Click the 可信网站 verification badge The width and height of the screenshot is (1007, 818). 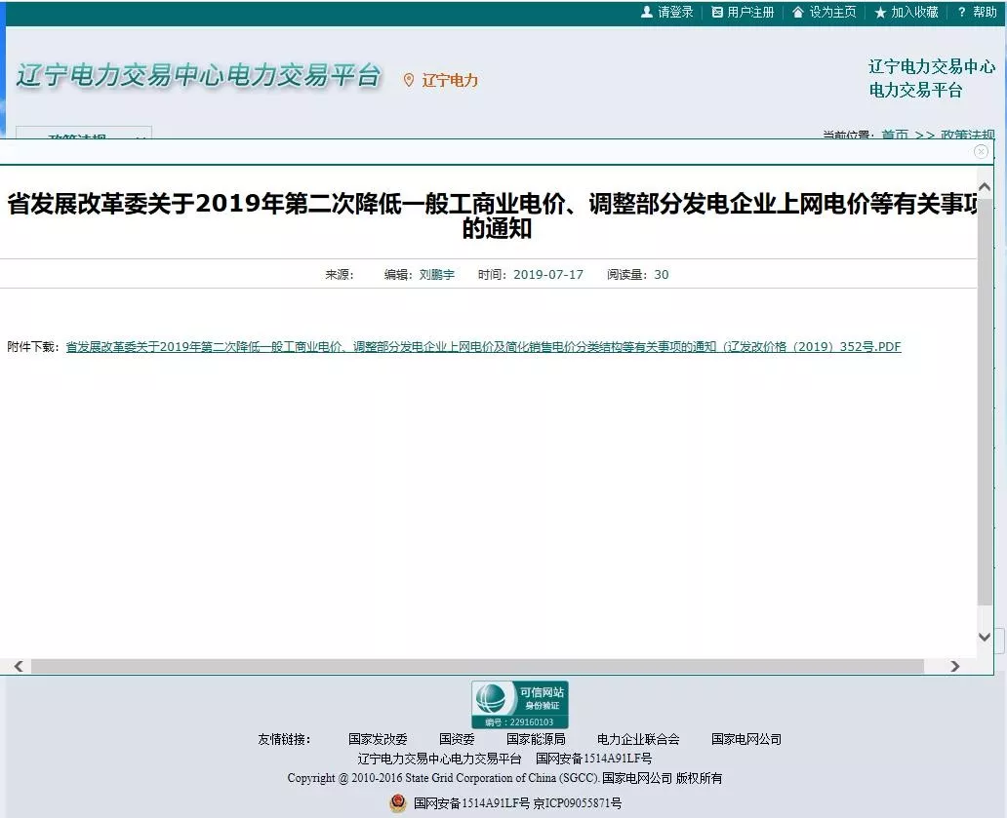tap(519, 705)
